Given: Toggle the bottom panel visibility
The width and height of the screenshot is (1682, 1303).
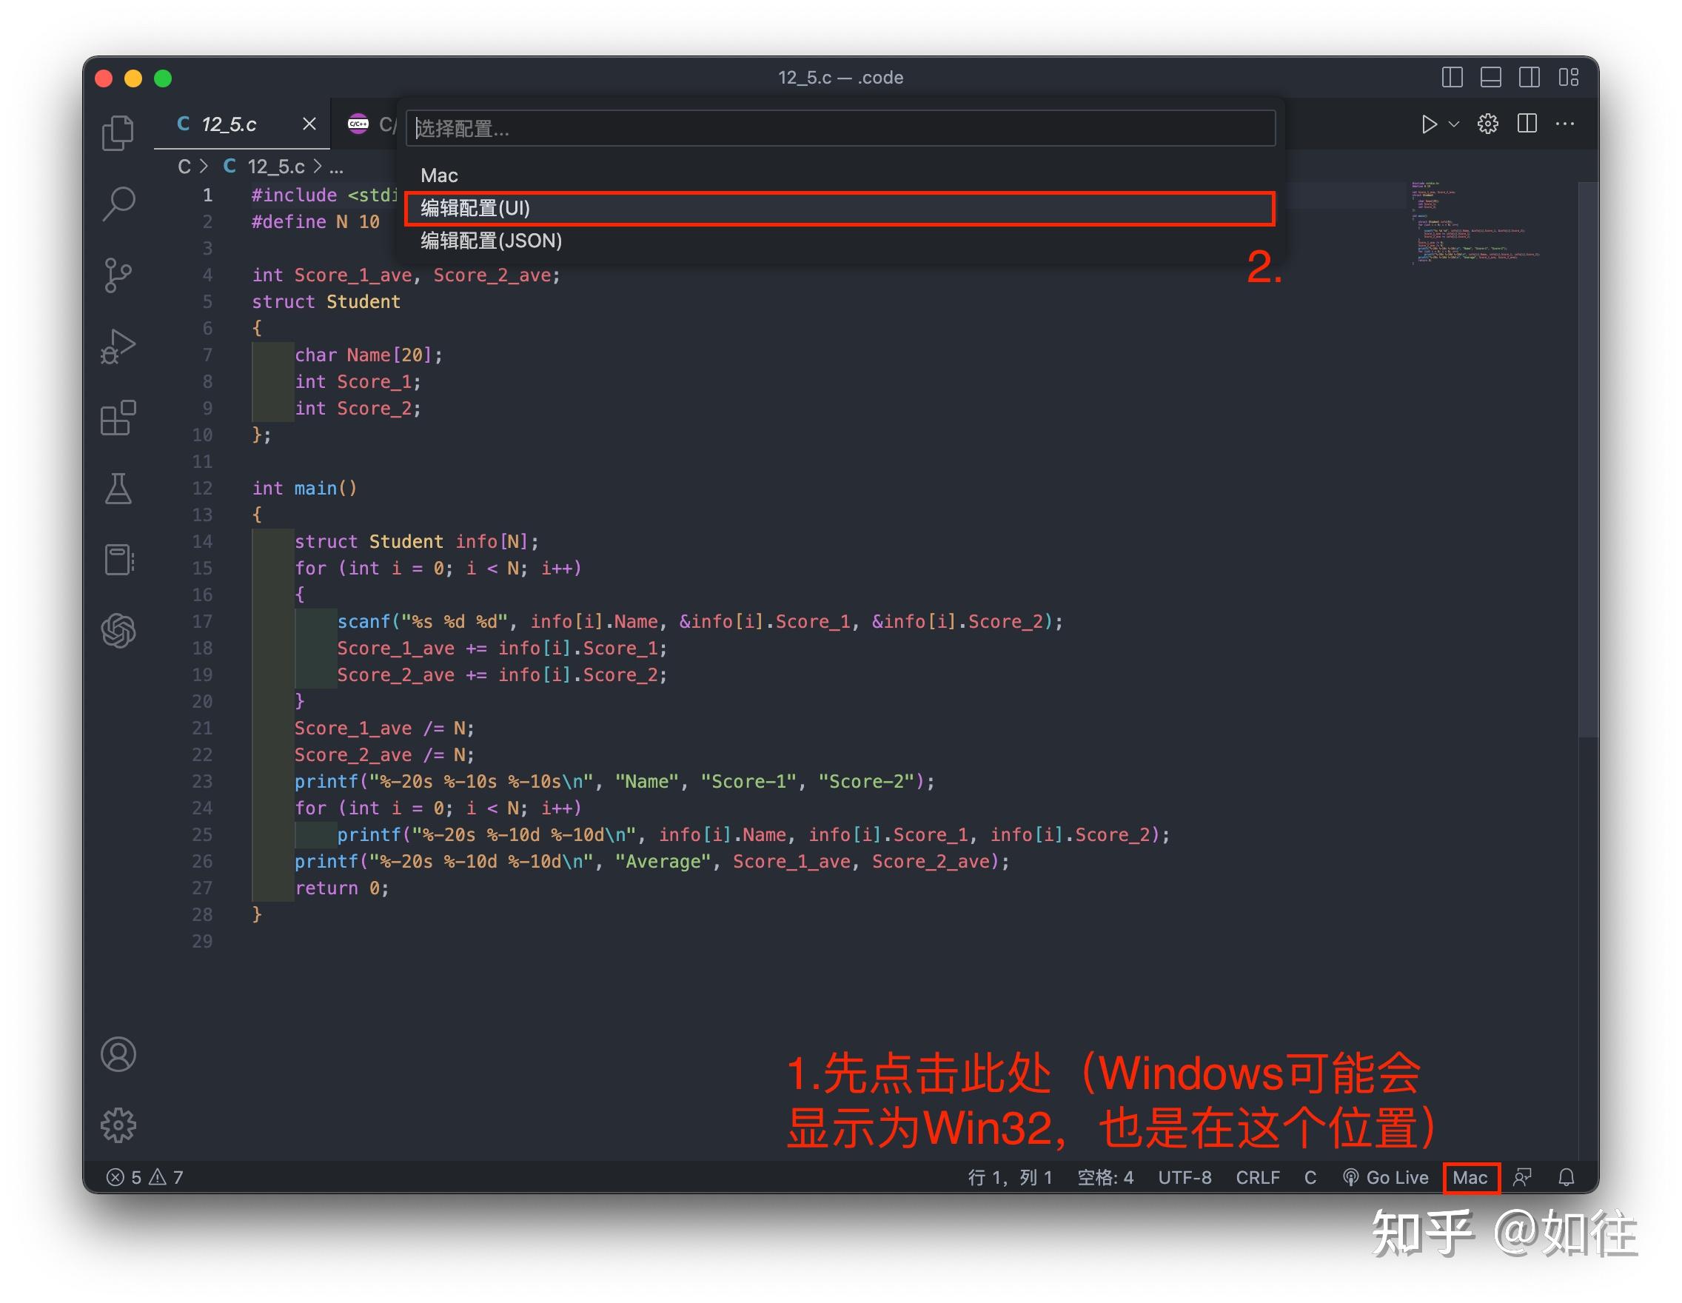Looking at the screenshot, I should tap(1491, 77).
